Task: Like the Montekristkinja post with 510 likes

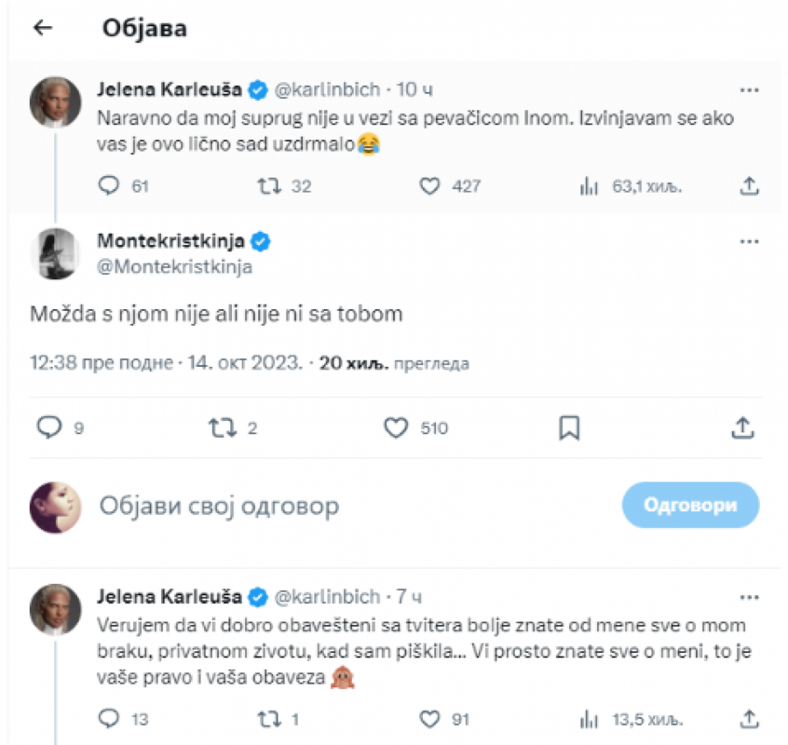Action: point(397,427)
